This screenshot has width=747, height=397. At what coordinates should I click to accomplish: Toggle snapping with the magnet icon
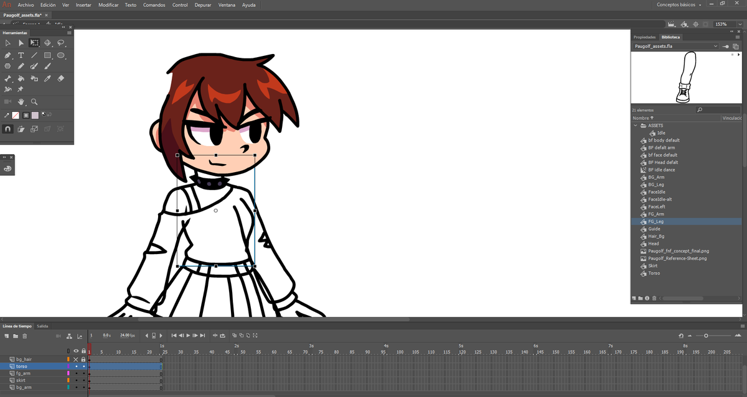click(7, 128)
